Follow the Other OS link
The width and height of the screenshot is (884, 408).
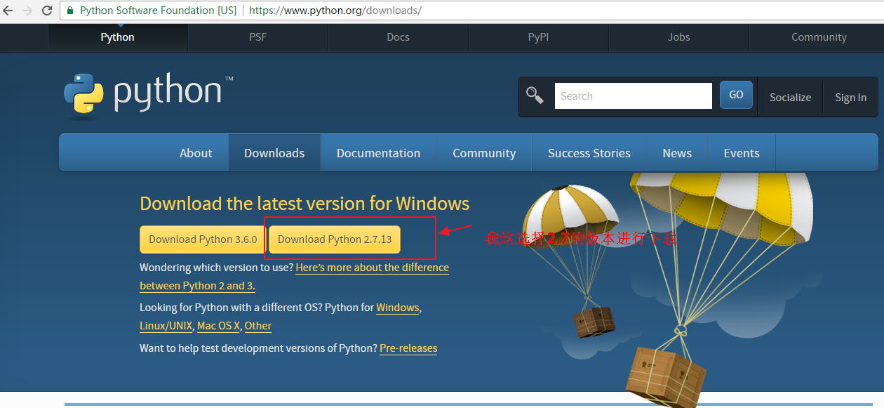(x=257, y=326)
